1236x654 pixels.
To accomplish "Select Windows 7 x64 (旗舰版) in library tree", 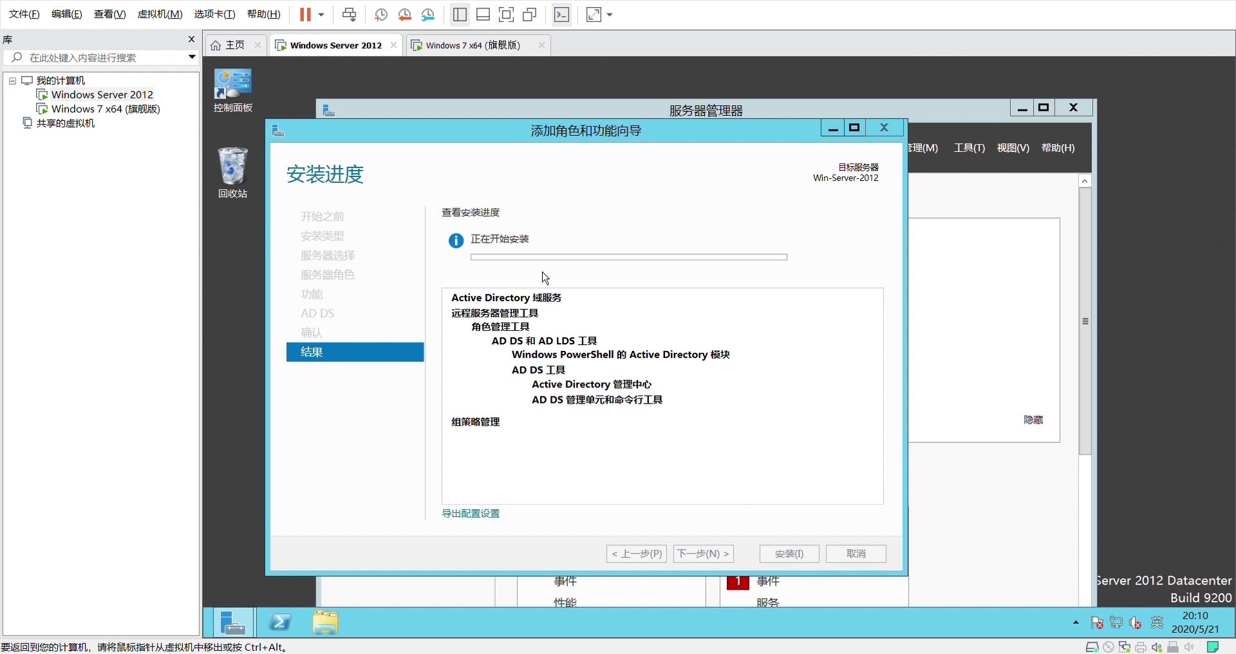I will (x=106, y=109).
